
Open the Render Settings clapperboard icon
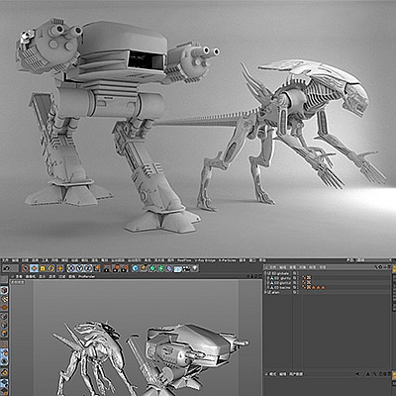pos(126,268)
